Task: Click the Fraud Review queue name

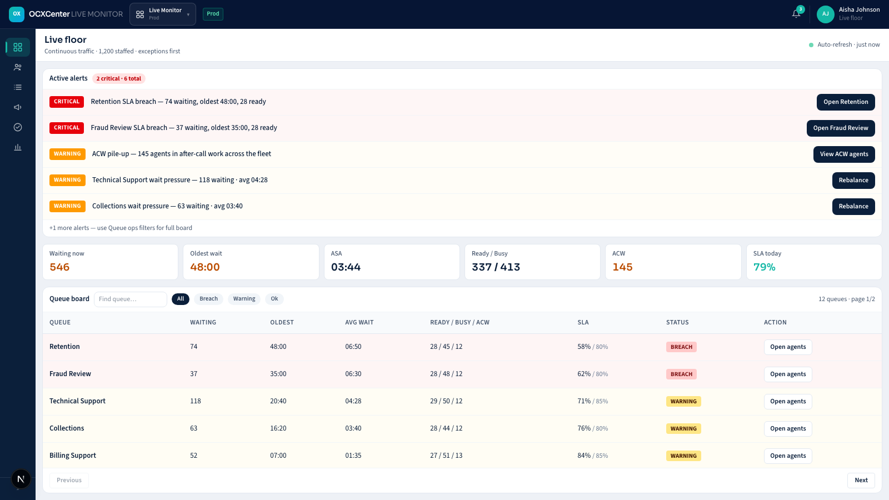Action: point(70,374)
